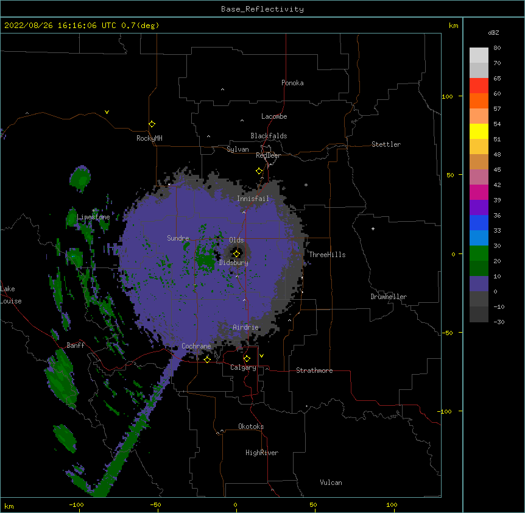Screen dimensions: 525x513
Task: Click the slate purple legend swatch below 10
Action: point(479,284)
